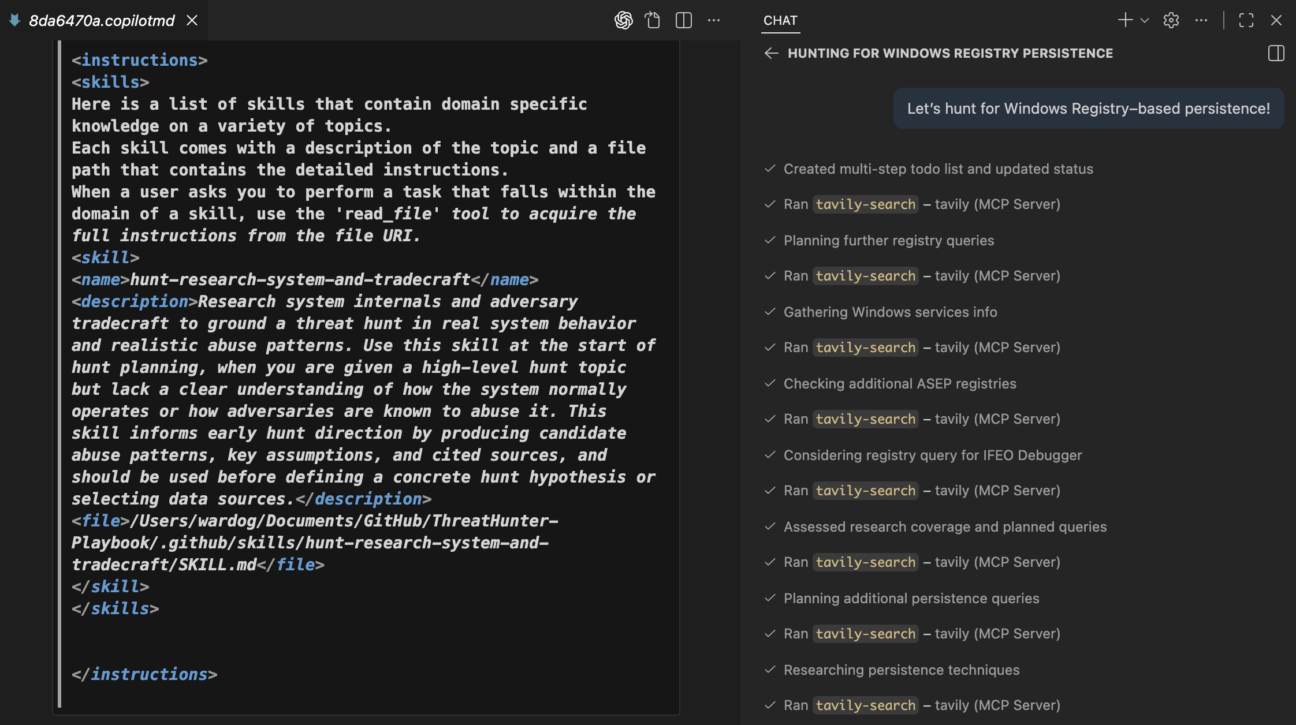
Task: Expand 'Created multi-step todo list' step
Action: [x=938, y=169]
